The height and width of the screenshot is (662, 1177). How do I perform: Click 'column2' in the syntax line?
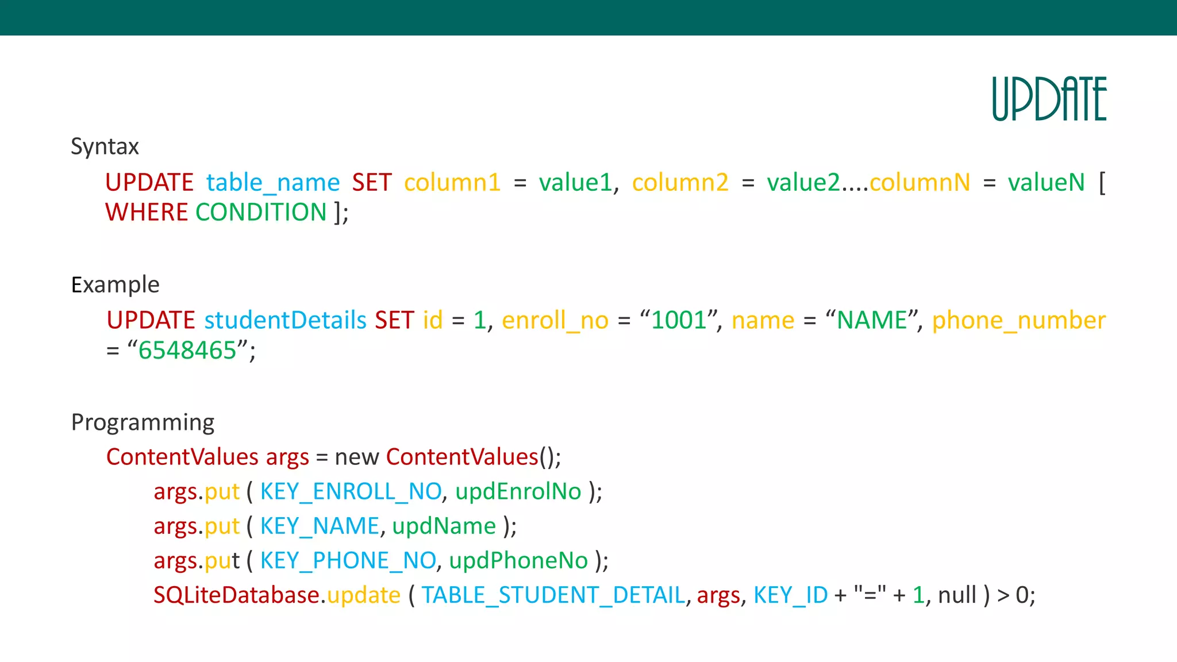(680, 182)
